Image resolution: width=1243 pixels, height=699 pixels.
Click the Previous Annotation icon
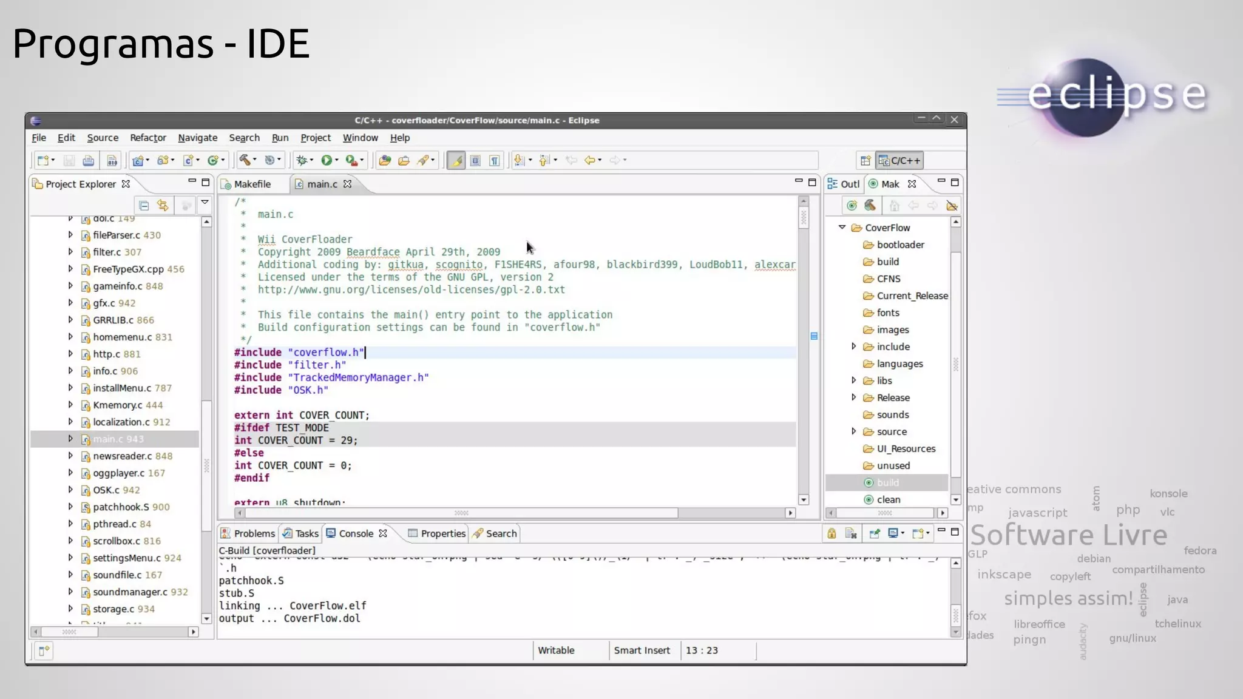pos(544,160)
